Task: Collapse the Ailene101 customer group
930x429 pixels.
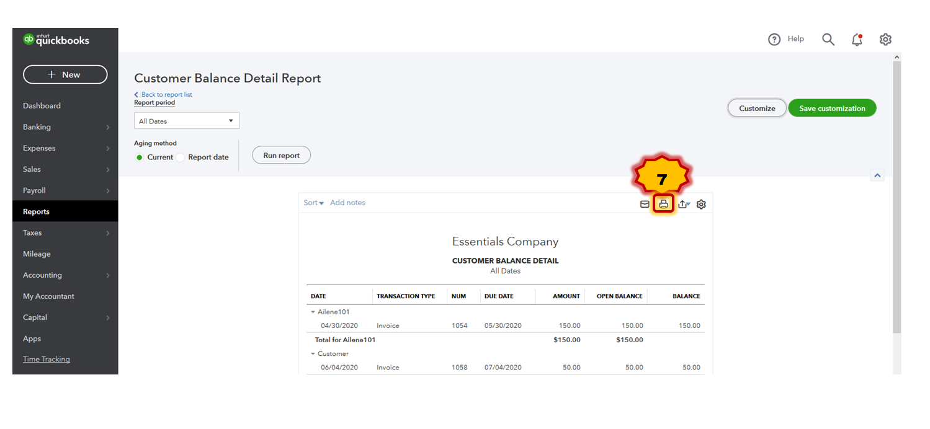Action: [x=313, y=312]
